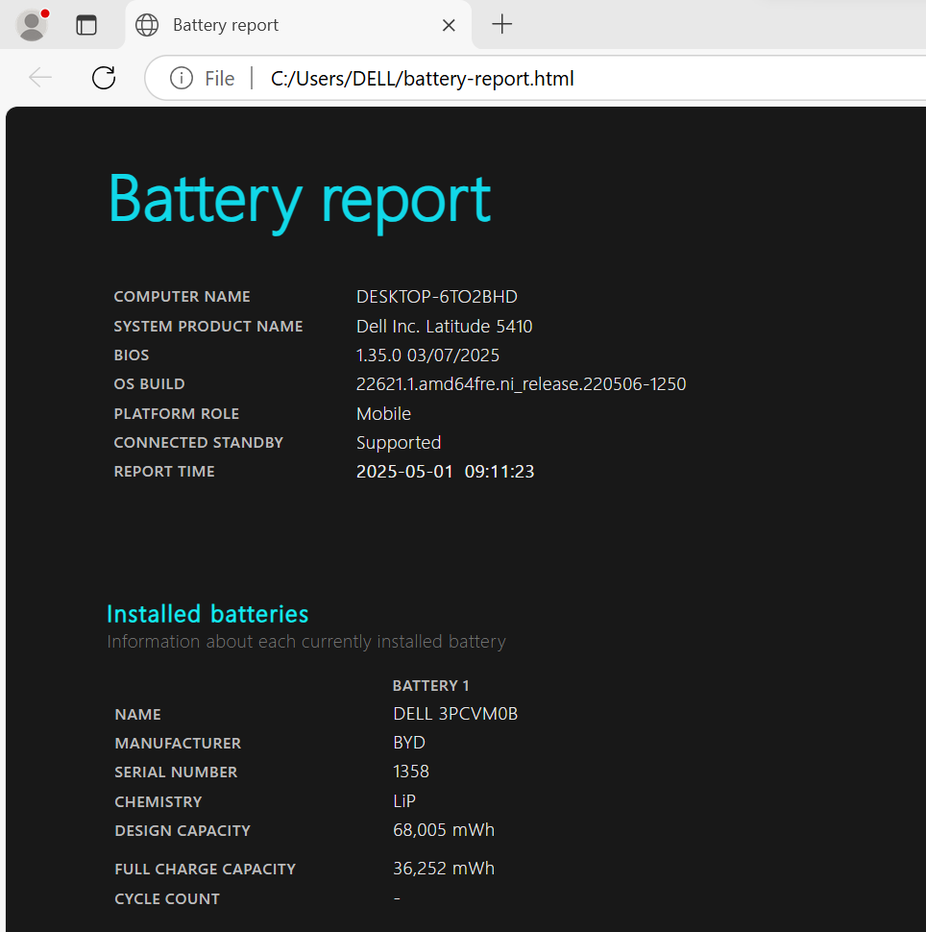
Task: Click the File label in address bar
Action: click(x=219, y=79)
